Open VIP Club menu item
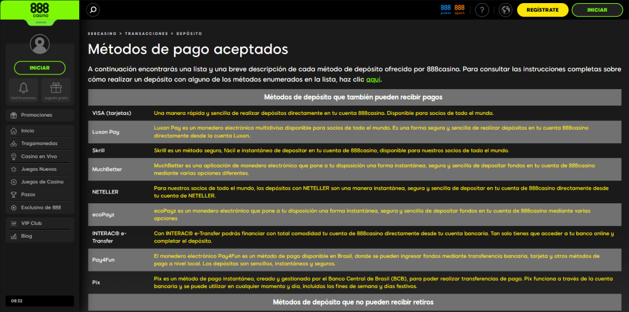 coord(40,224)
